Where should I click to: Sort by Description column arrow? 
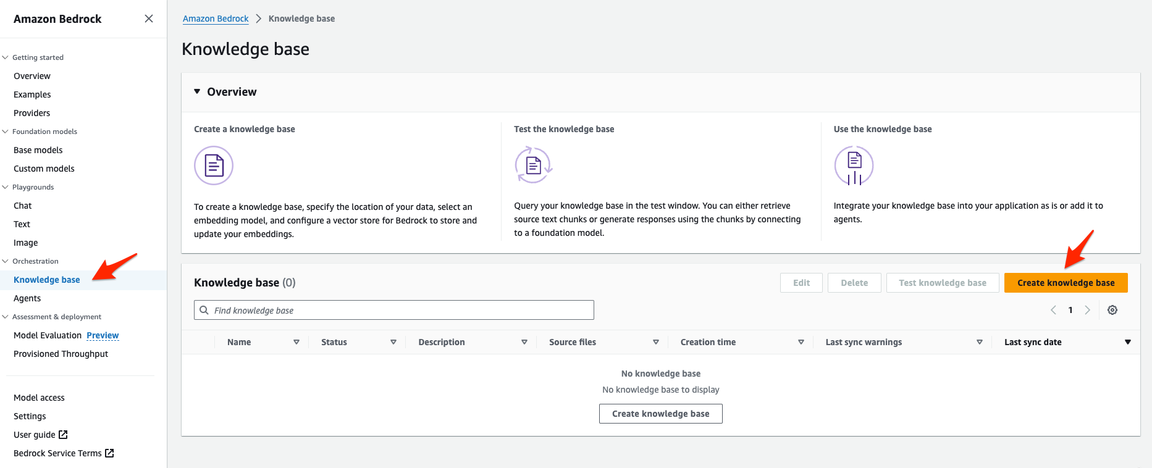pyautogui.click(x=524, y=342)
